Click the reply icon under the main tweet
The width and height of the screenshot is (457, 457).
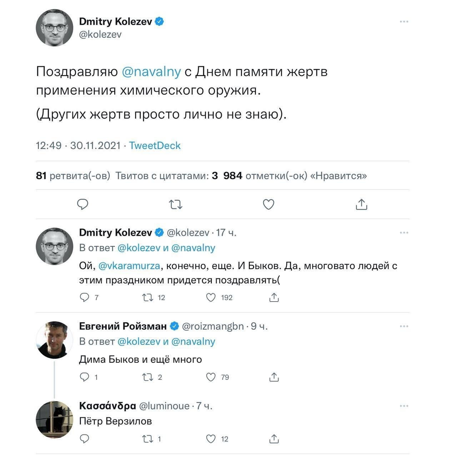click(x=83, y=204)
